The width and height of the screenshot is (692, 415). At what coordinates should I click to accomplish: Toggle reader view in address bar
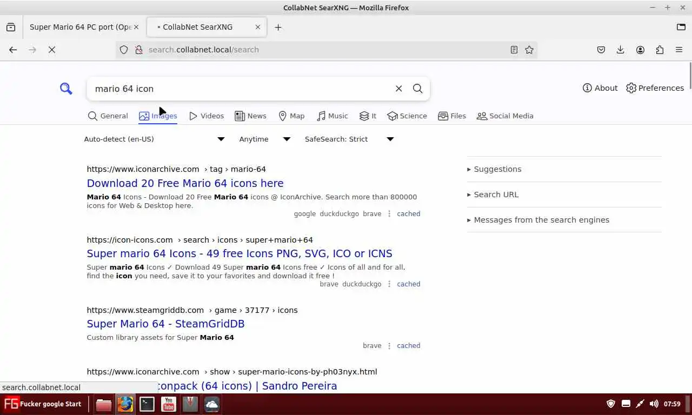pyautogui.click(x=514, y=50)
